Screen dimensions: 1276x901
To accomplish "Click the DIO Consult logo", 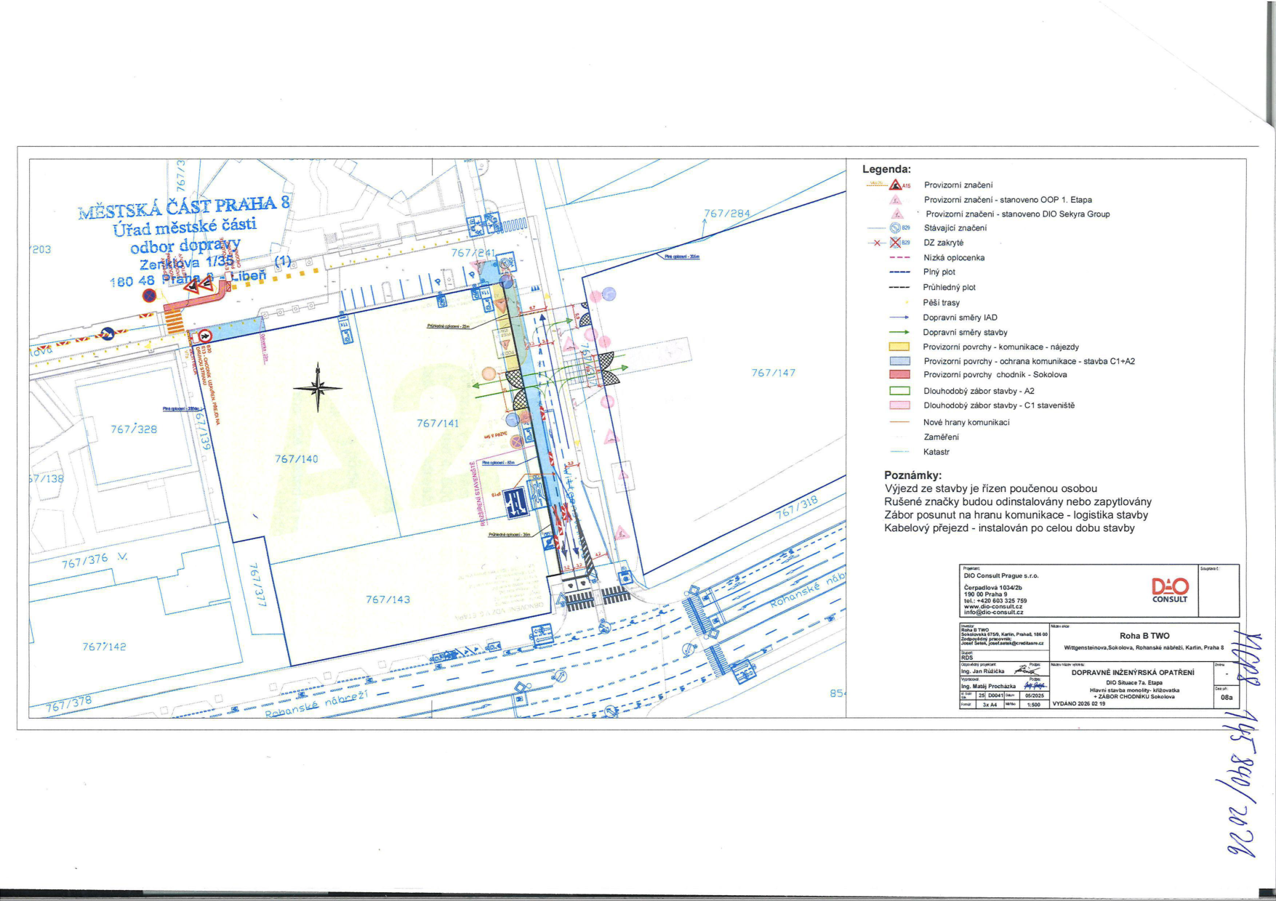I will pyautogui.click(x=1169, y=589).
